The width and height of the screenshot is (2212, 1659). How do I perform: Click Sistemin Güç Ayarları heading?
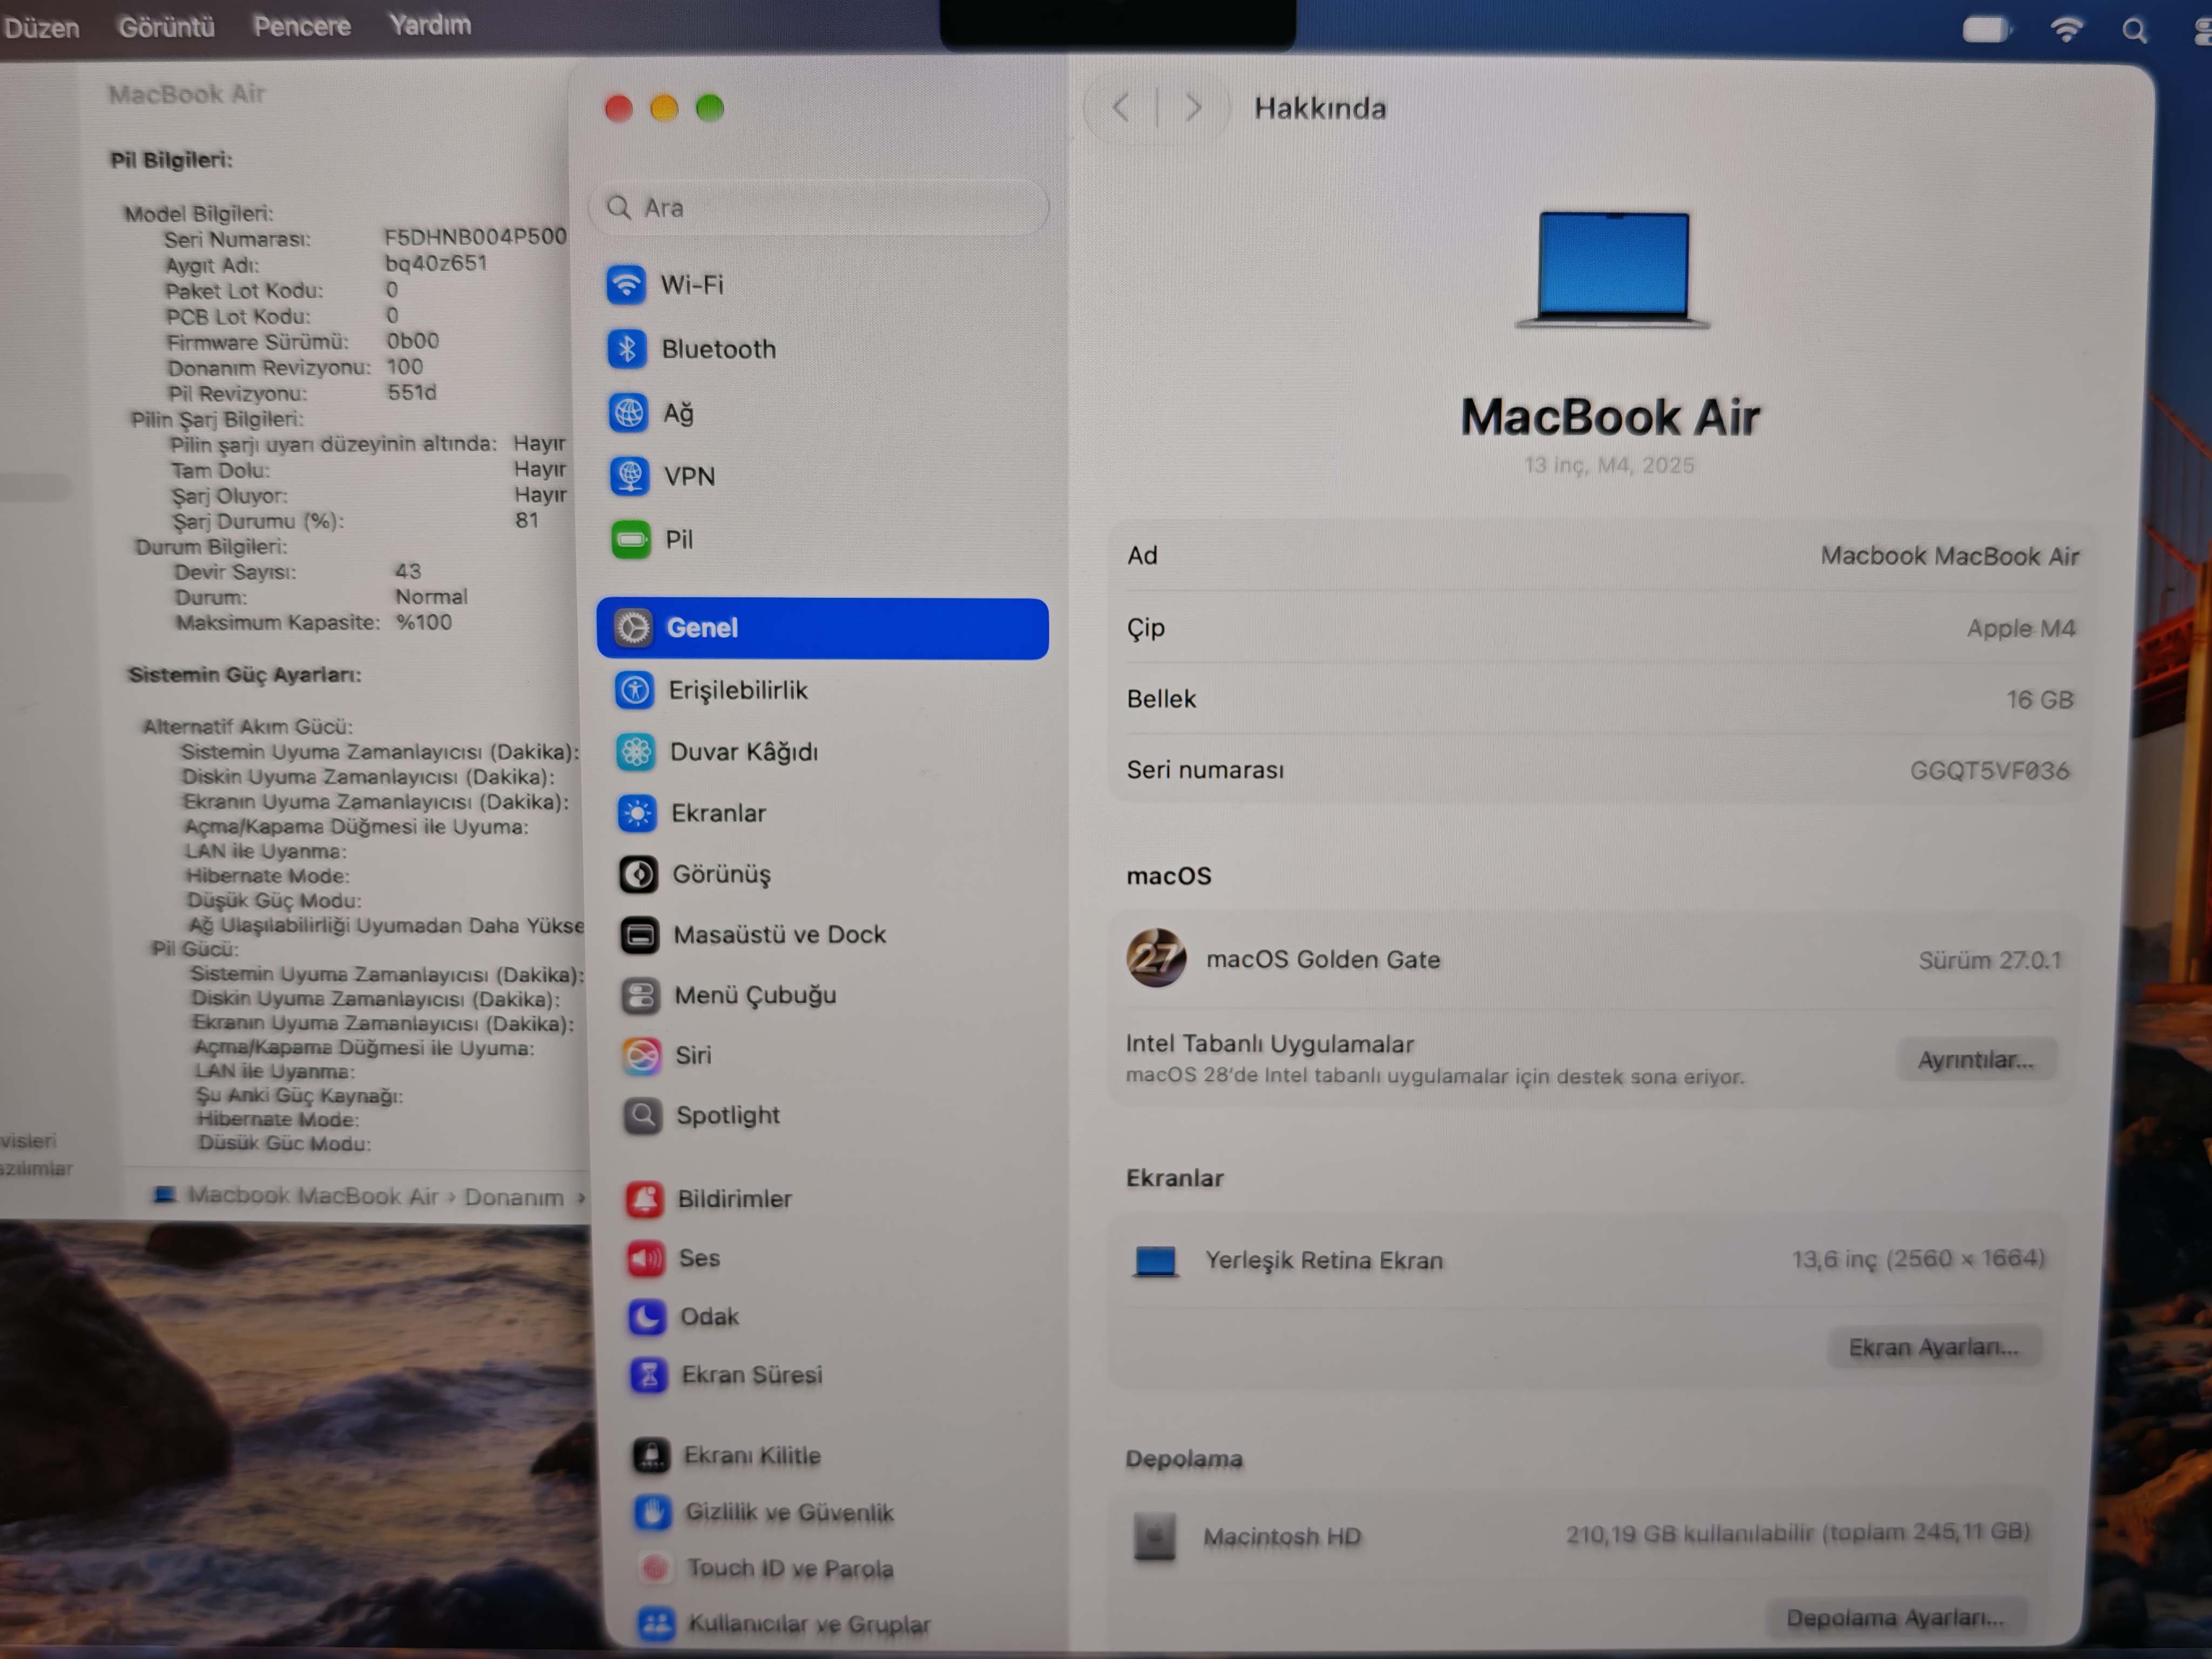pos(245,675)
